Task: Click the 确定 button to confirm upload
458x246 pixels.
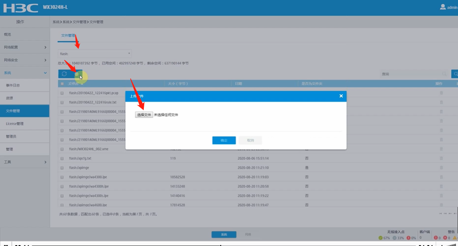Action: point(224,140)
